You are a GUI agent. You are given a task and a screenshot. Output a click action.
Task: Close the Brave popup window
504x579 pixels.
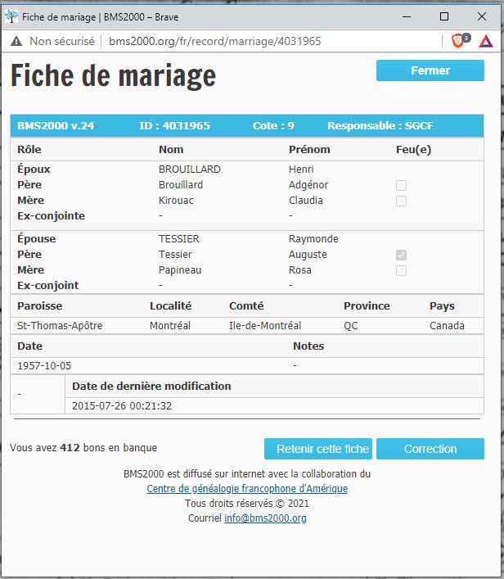[x=481, y=16]
